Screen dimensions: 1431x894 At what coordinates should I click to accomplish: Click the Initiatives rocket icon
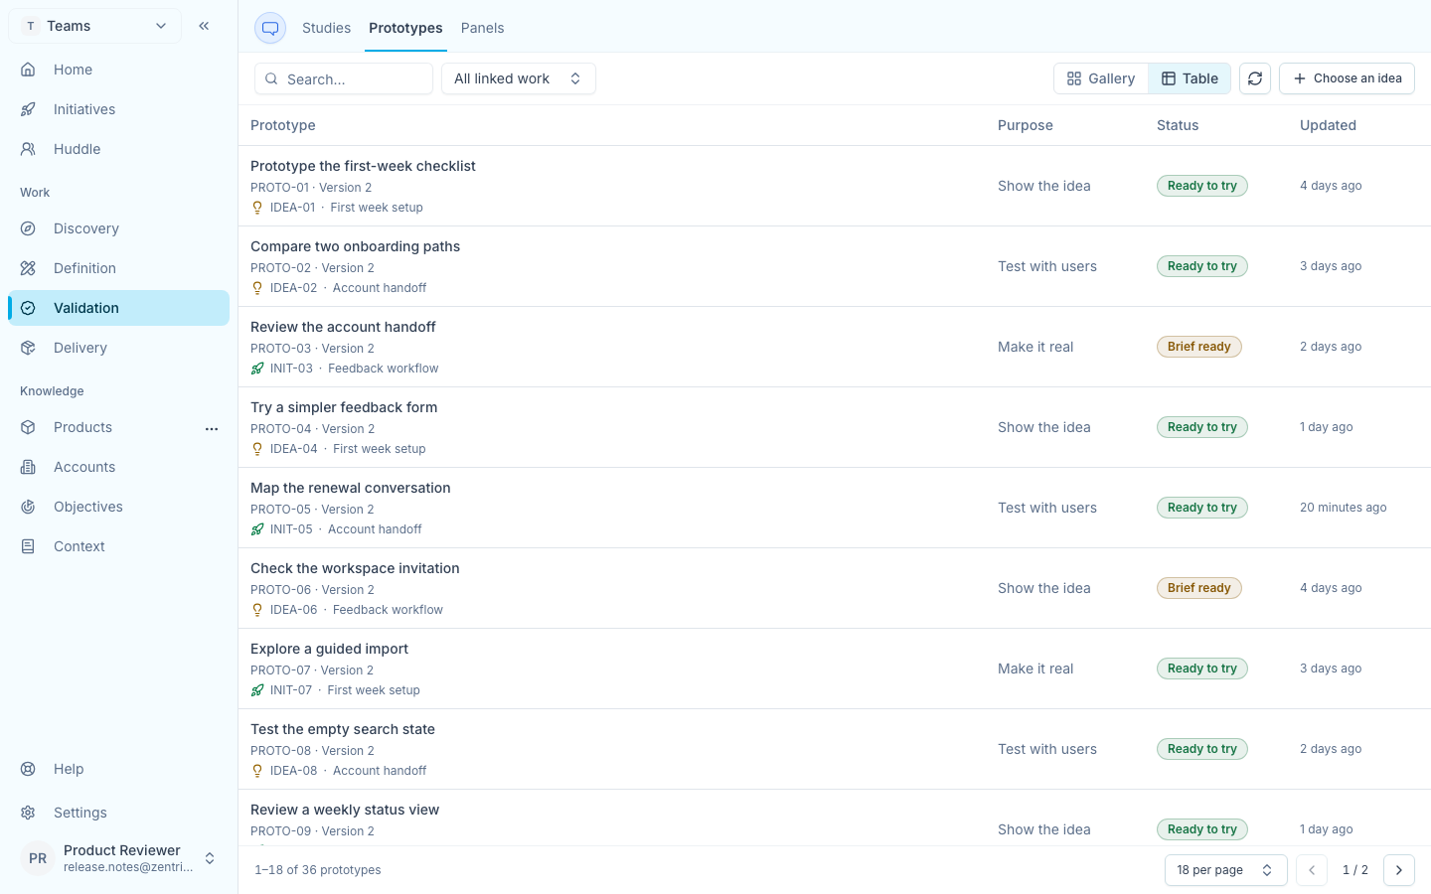[x=28, y=109]
